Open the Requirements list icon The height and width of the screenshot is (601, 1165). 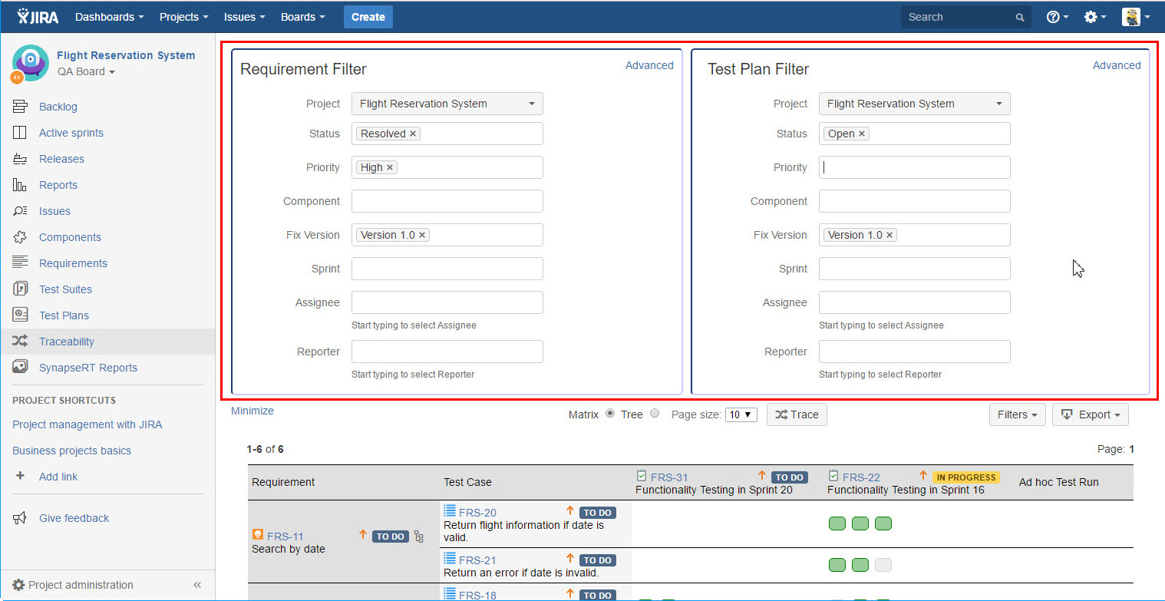[20, 263]
